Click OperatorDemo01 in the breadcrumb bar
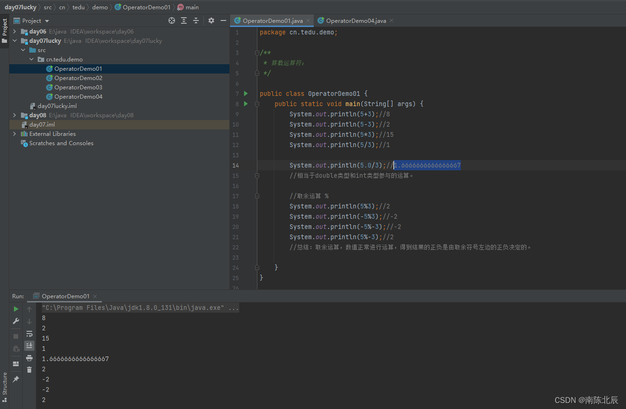This screenshot has width=626, height=409. tap(143, 7)
